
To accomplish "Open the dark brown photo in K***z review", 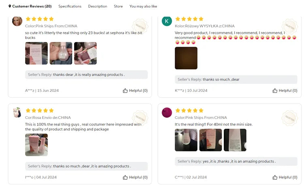I will 186,58.
